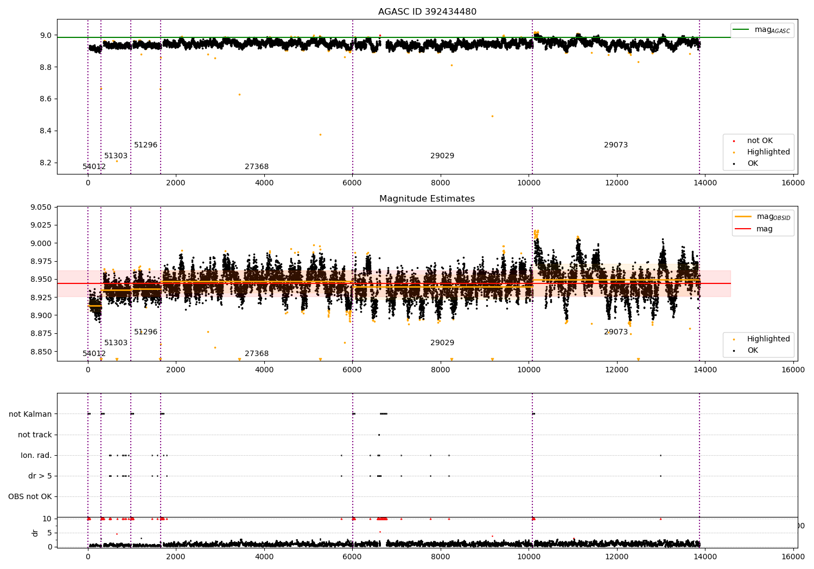Image resolution: width=814 pixels, height=569 pixels.
Task: Click 'Highlighted' in Magnitude Estimates legend
Action: [762, 339]
